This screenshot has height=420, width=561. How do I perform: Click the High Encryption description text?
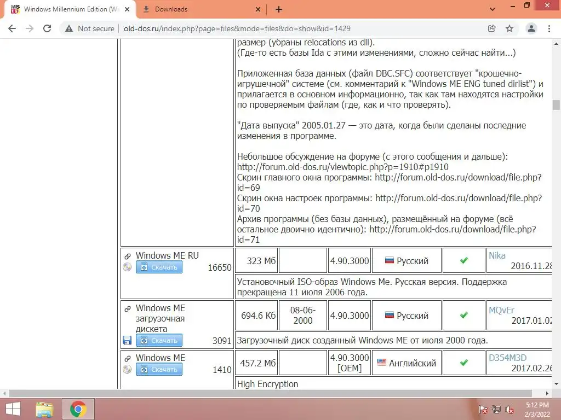tap(267, 384)
